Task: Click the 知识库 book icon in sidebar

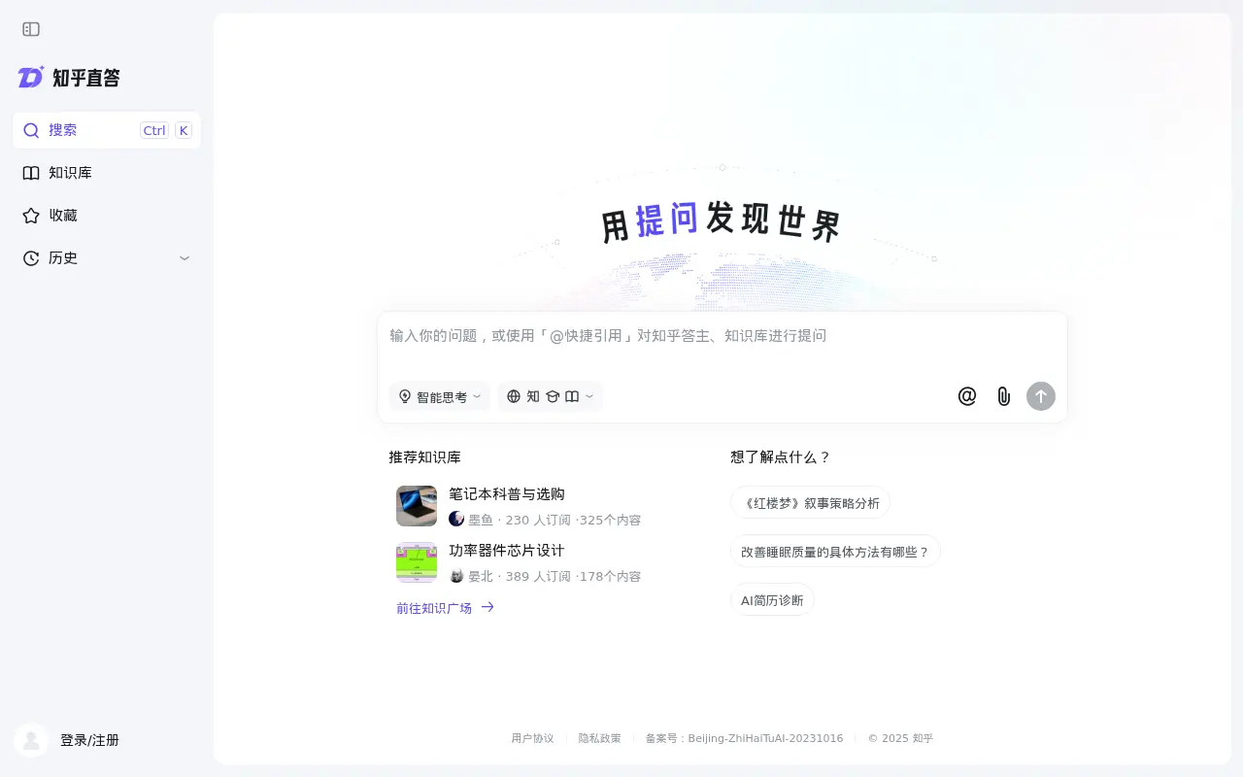Action: [31, 172]
